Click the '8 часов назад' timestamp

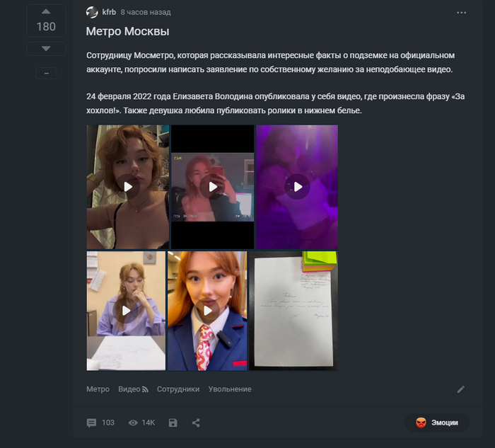click(x=146, y=12)
